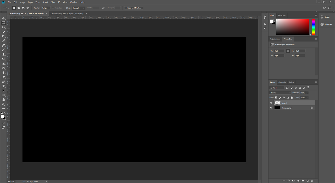
Task: Click Add to selection mode icon
Action: [19, 8]
